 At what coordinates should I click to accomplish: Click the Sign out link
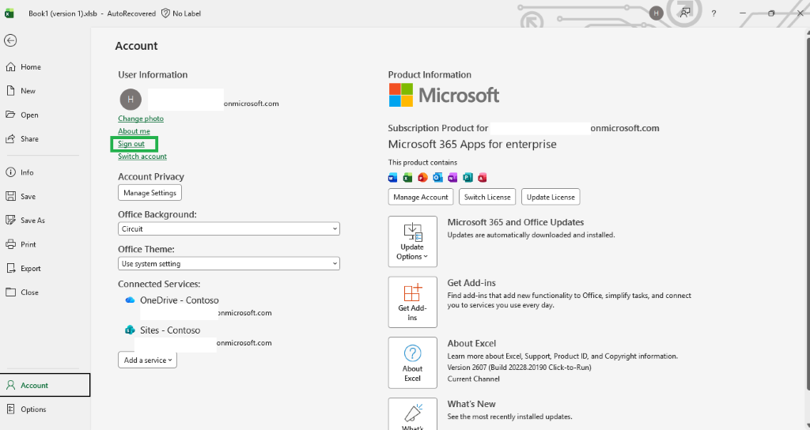click(131, 144)
